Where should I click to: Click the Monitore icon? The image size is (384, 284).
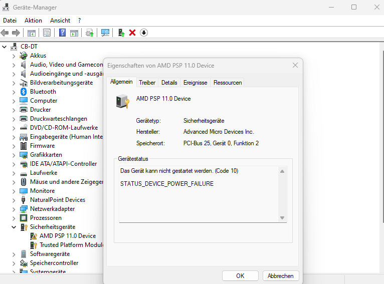(24, 191)
